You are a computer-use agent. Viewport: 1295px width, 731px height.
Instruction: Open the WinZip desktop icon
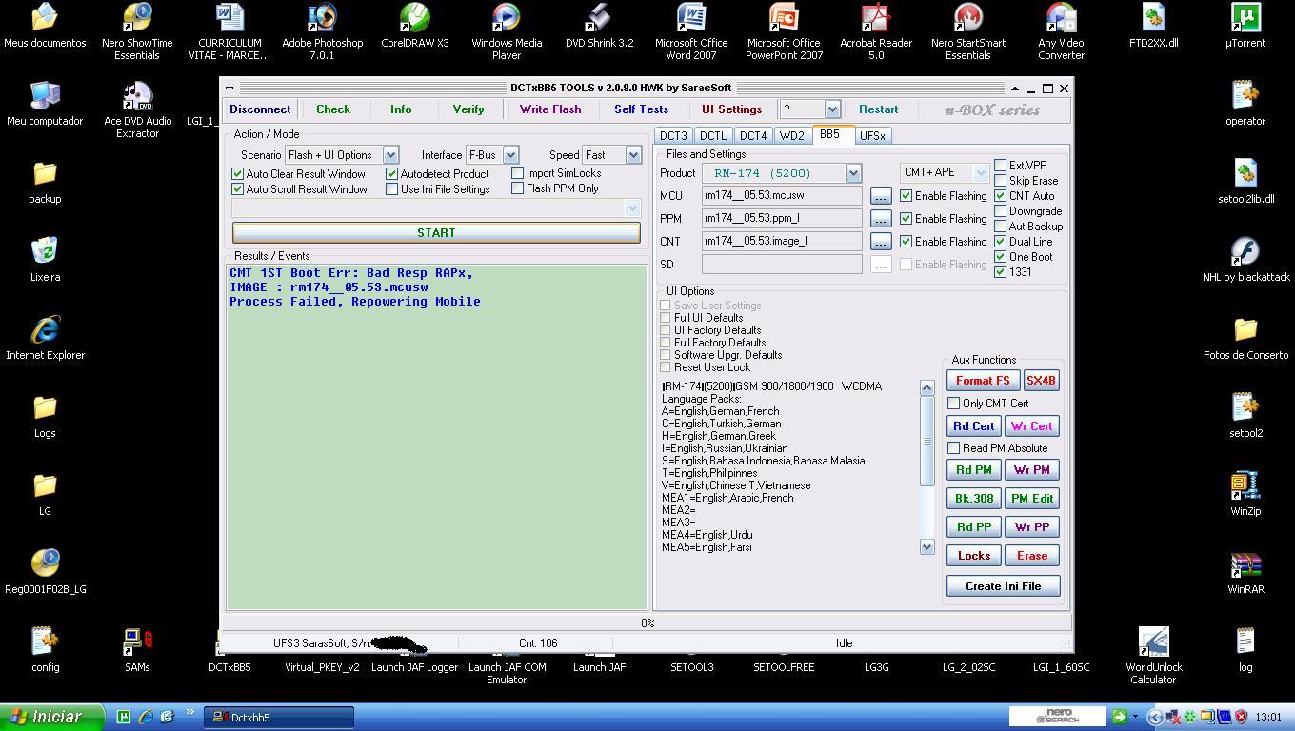click(x=1245, y=494)
